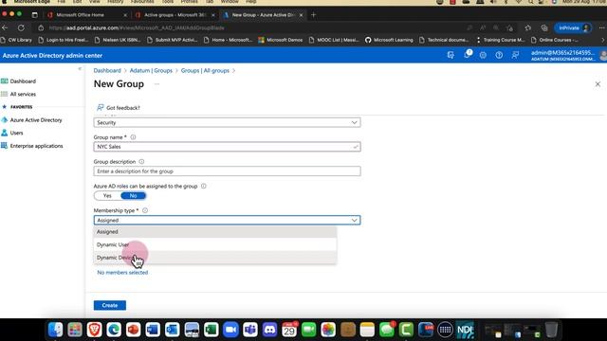Viewport: 607px width, 341px height.
Task: Reload the page
Action: pyautogui.click(x=21, y=27)
